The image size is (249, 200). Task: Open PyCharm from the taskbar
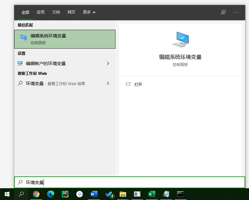coord(65,194)
